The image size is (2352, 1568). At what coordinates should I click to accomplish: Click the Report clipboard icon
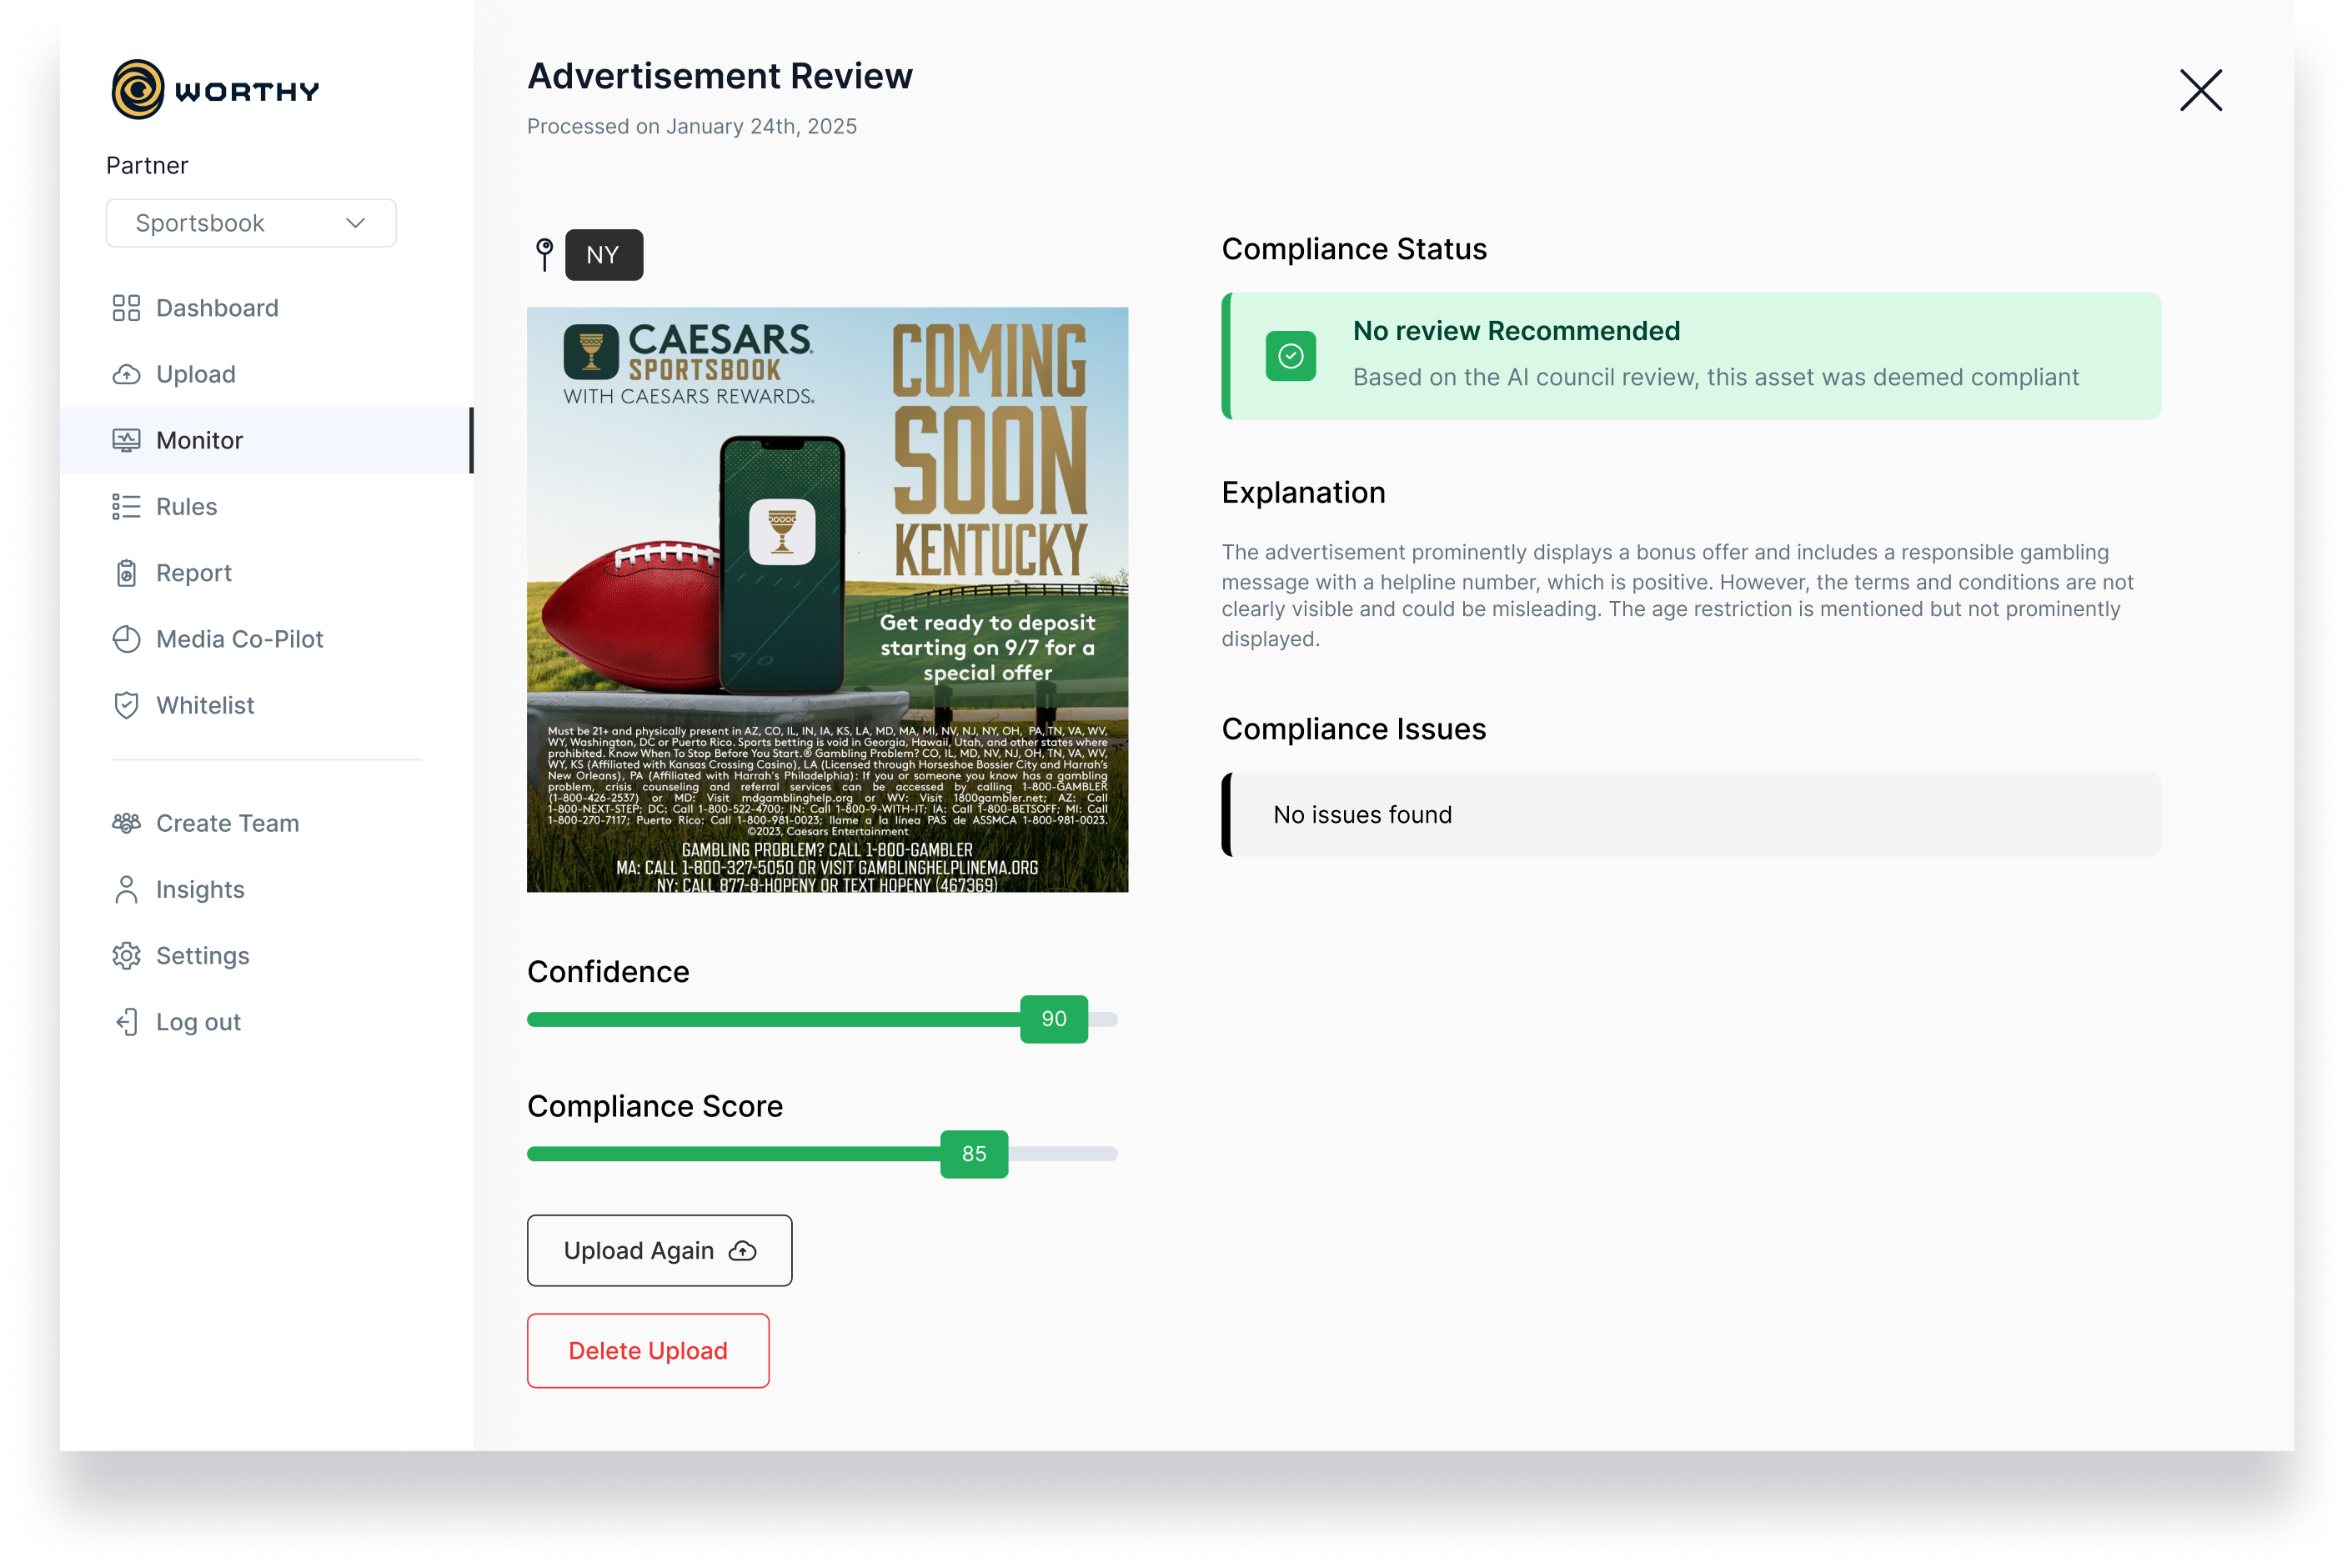coord(126,573)
